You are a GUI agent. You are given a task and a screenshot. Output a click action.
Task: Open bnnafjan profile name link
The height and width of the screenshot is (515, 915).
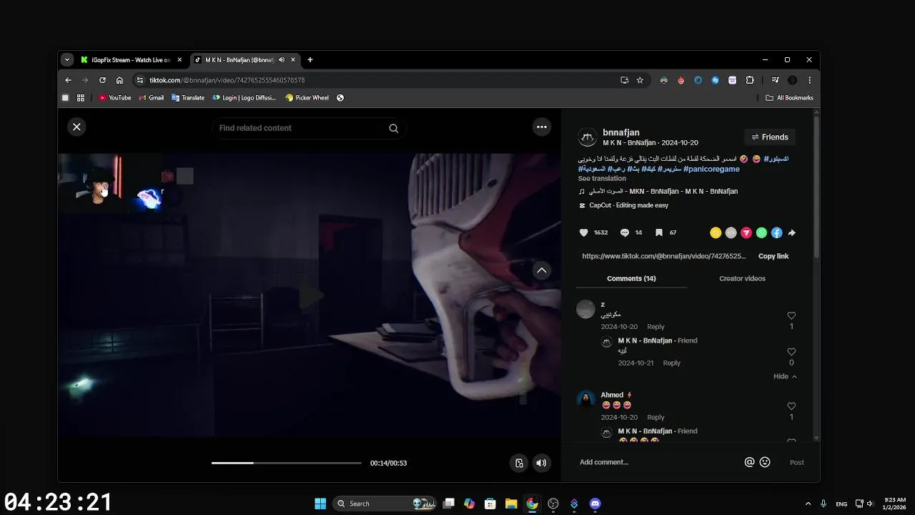point(621,132)
